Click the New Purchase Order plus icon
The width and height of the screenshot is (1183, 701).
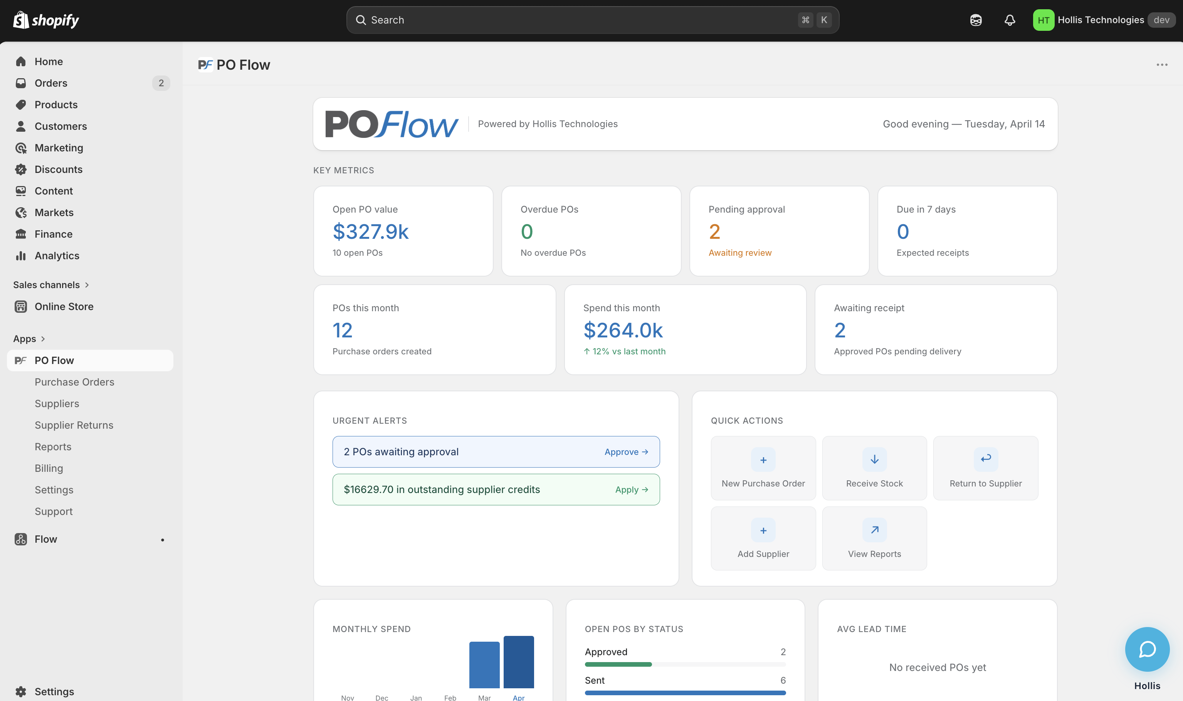763,460
